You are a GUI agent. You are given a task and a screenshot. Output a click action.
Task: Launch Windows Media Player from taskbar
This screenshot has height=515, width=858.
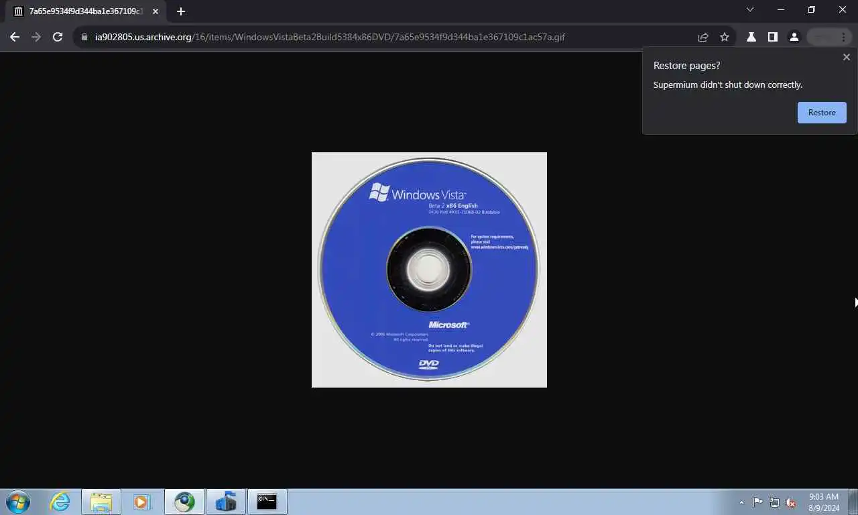(x=142, y=502)
